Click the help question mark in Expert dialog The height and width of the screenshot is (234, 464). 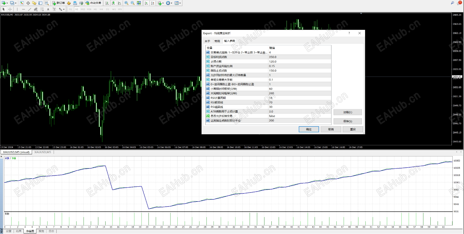pyautogui.click(x=349, y=33)
